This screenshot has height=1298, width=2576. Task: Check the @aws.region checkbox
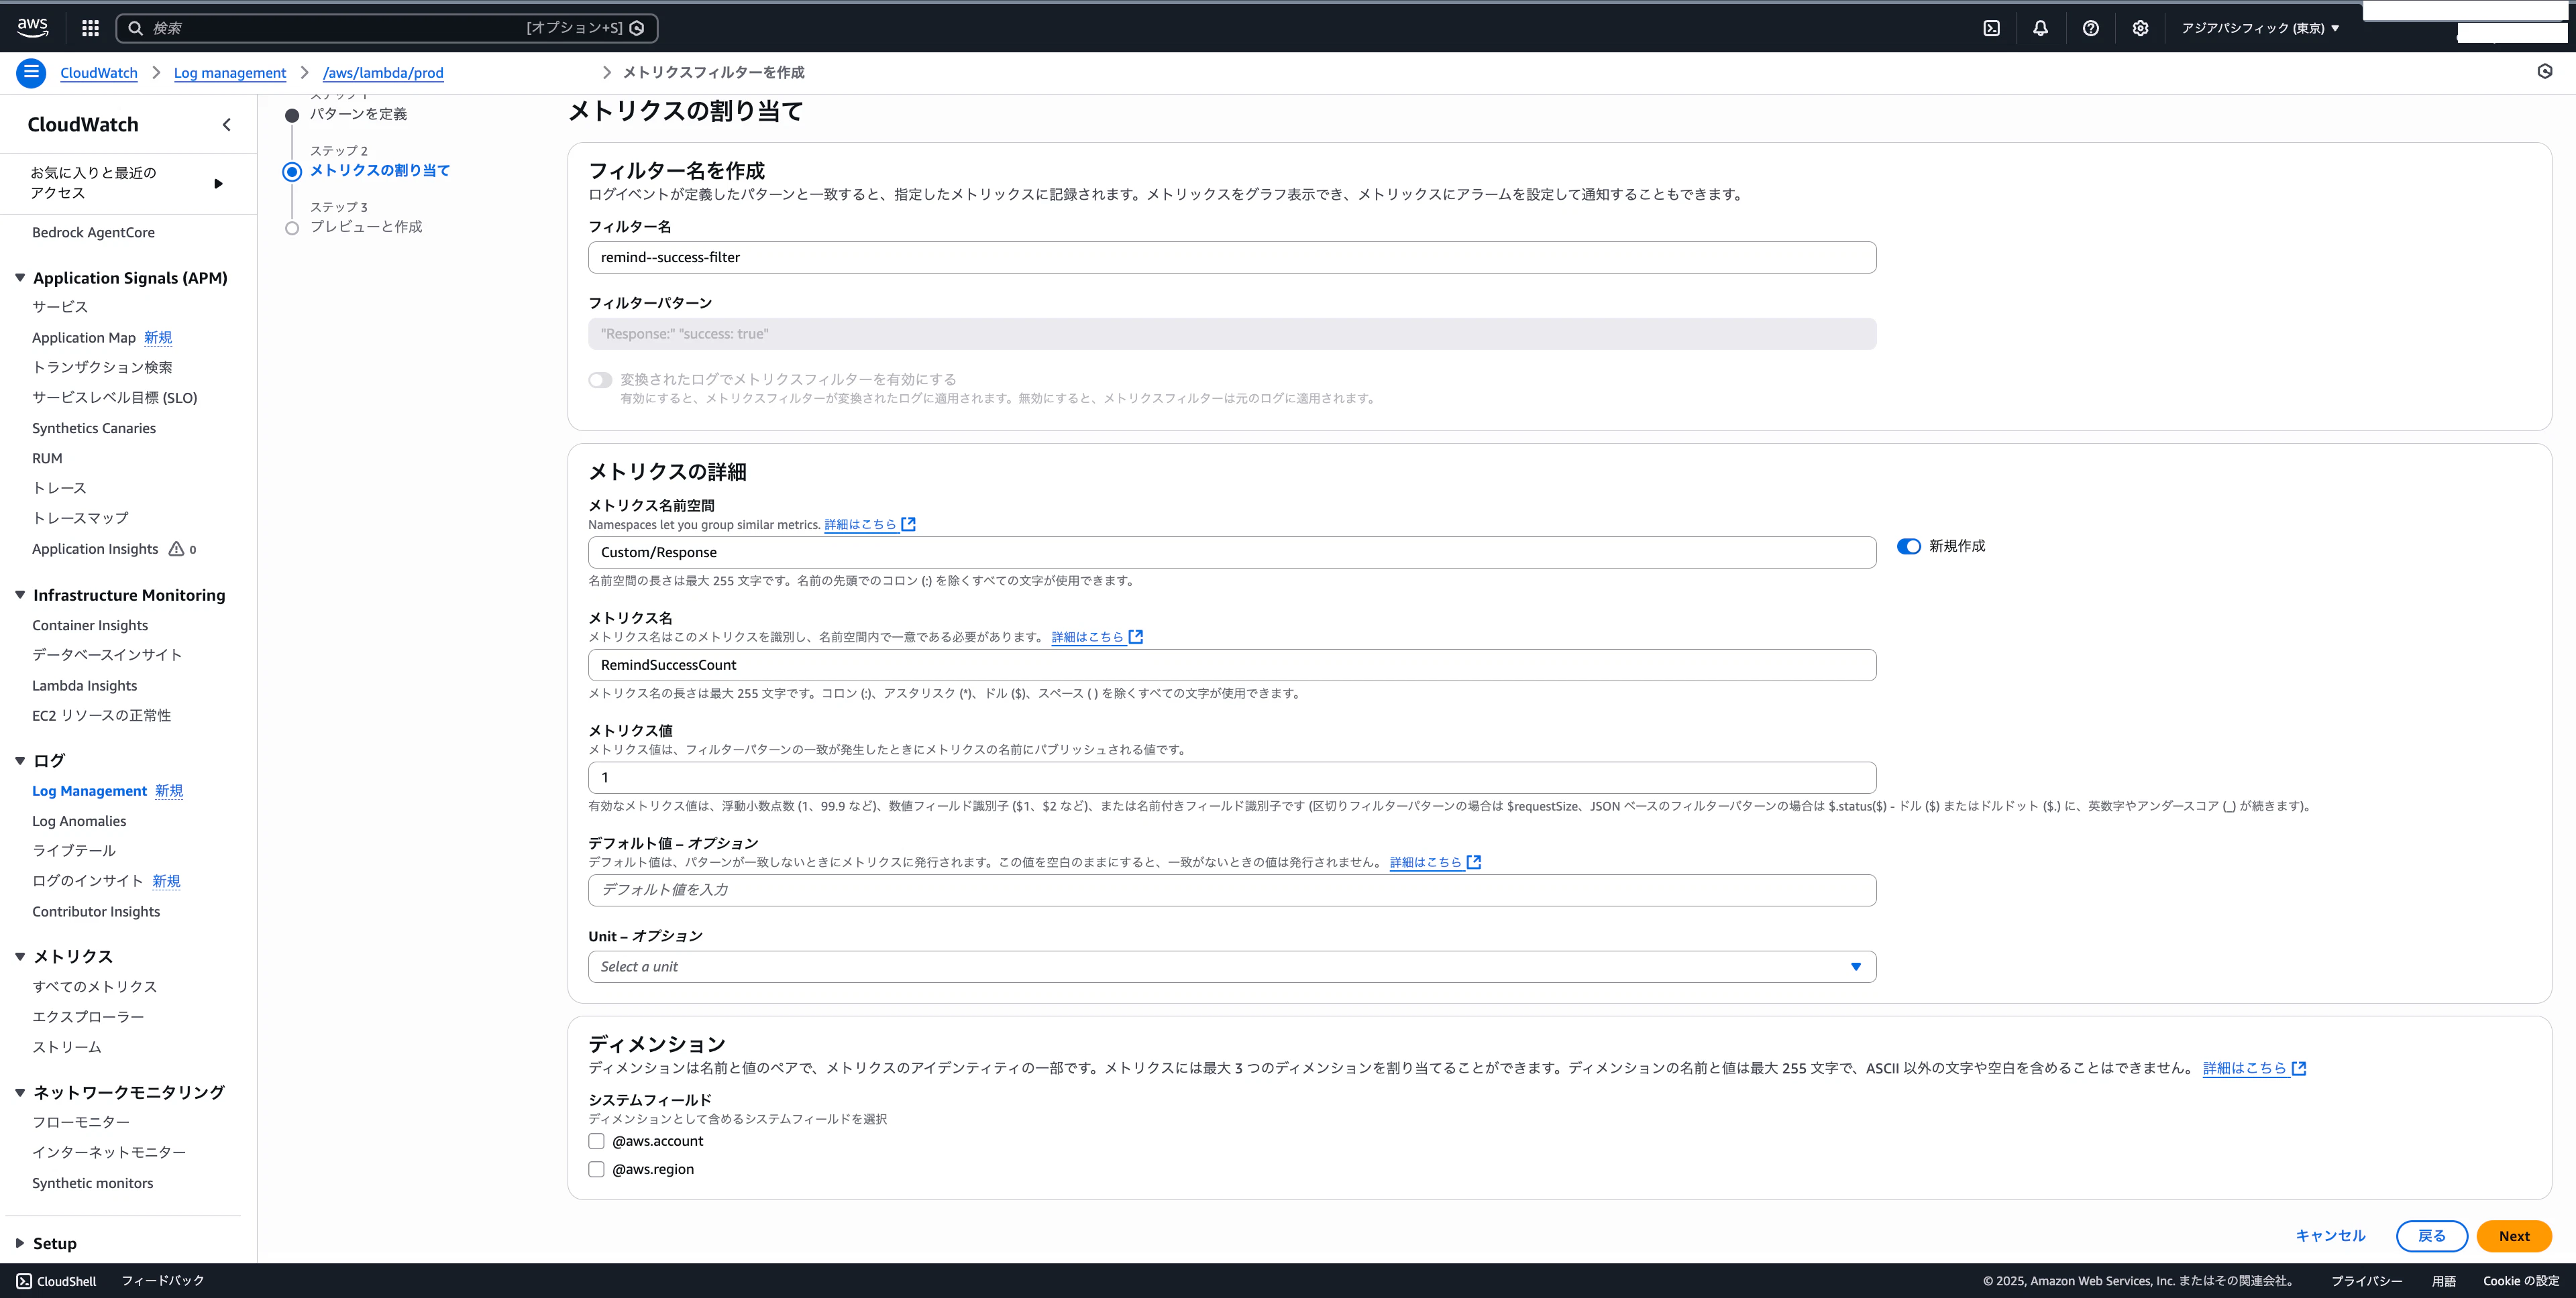[597, 1169]
